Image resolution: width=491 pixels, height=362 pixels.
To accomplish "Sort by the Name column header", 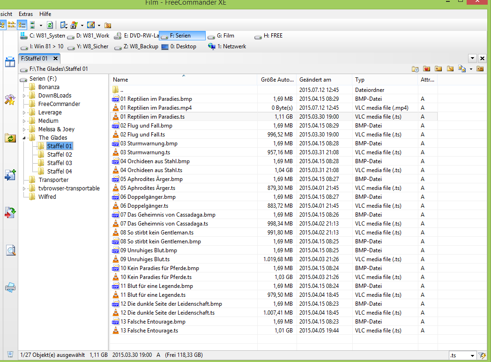I will 184,80.
